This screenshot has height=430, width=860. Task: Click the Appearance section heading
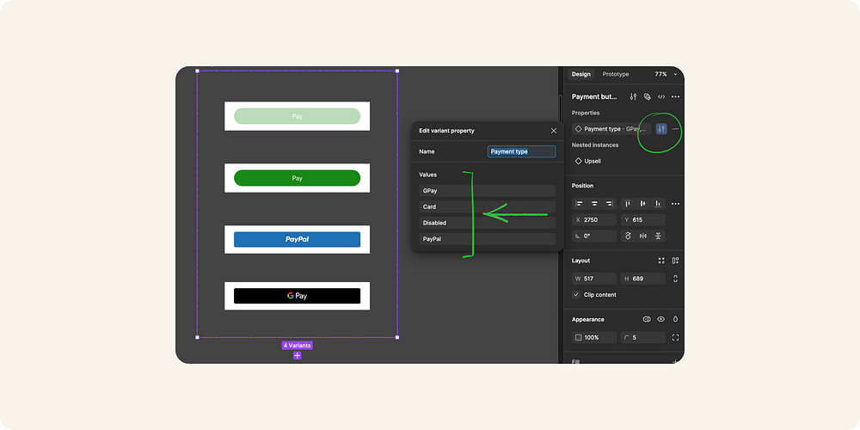click(x=587, y=319)
